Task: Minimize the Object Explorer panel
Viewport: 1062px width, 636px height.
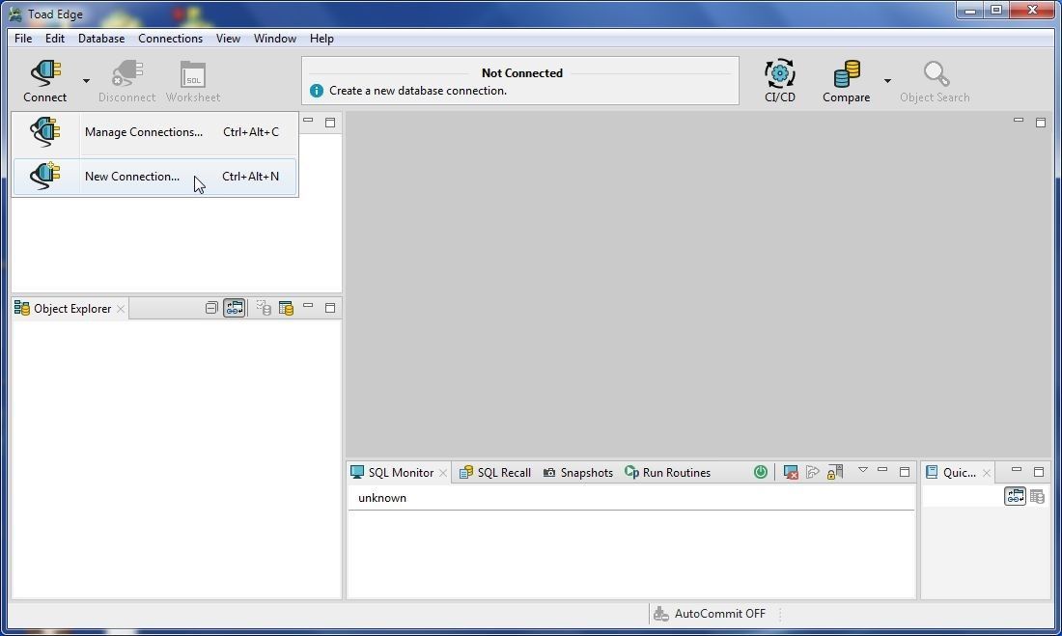Action: pos(308,306)
